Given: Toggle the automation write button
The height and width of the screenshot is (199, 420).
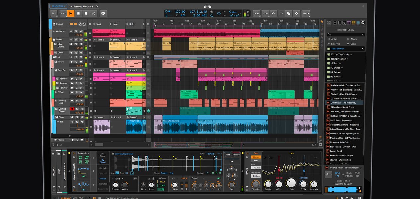Looking at the screenshot, I should pyautogui.click(x=94, y=13).
